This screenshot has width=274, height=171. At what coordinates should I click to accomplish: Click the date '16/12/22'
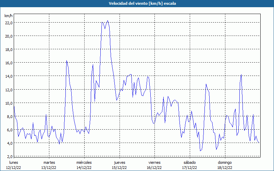click(x=154, y=168)
